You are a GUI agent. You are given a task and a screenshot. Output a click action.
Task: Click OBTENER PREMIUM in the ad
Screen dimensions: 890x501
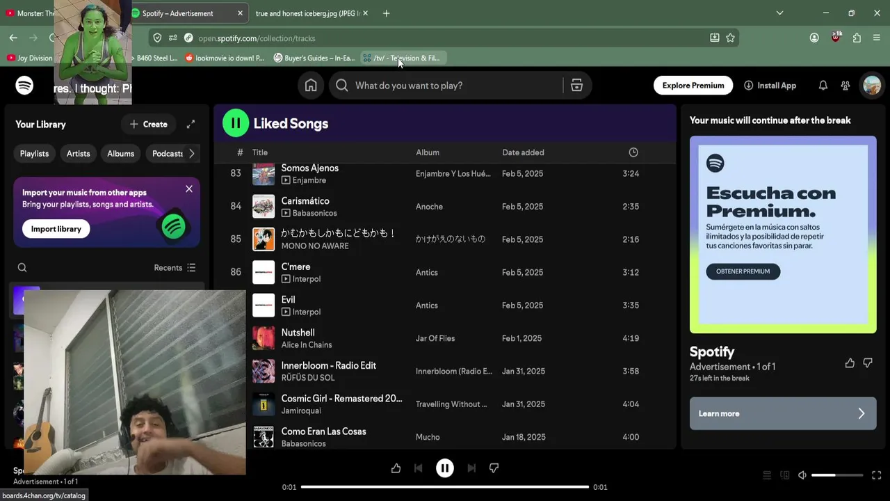coord(743,271)
